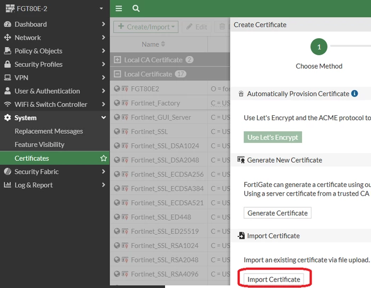
Task: Expand the VPN menu chevron
Action: tap(103, 78)
